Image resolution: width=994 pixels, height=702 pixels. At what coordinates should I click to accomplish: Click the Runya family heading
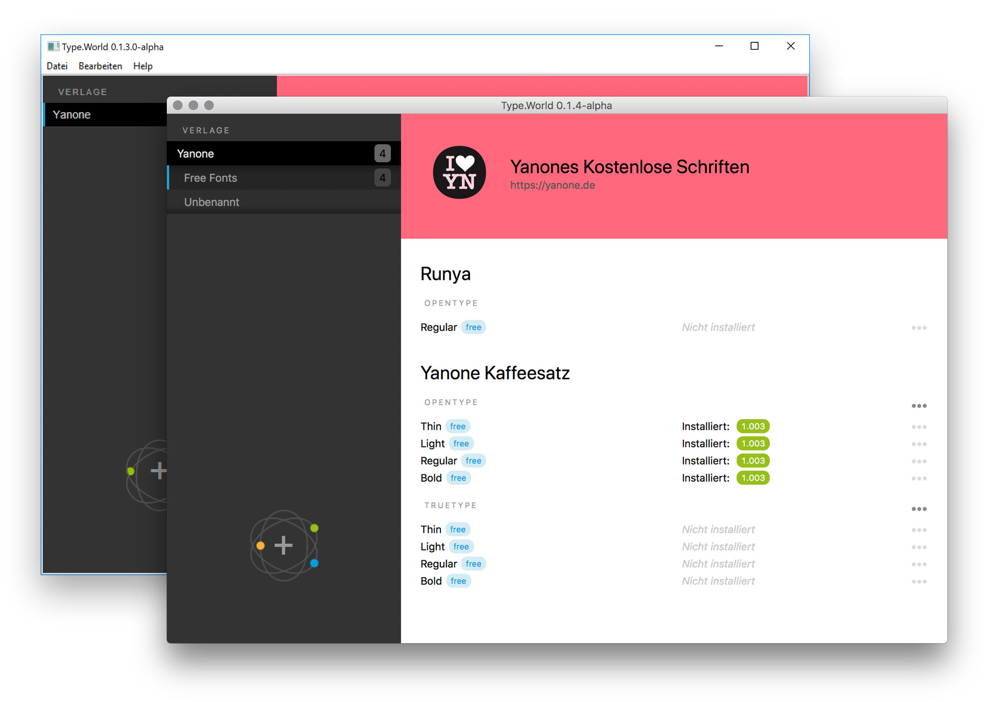point(445,274)
